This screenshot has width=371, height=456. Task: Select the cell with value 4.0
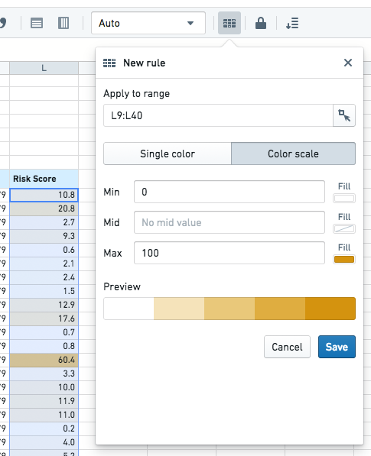tap(44, 442)
